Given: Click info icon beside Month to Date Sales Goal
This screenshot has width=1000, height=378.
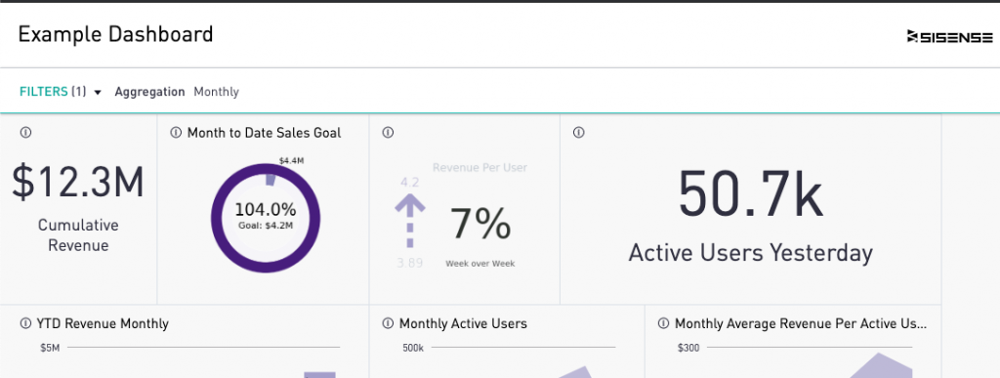Looking at the screenshot, I should pos(176,133).
